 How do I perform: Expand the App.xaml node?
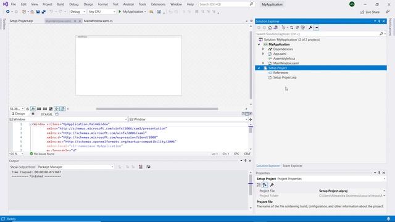click(264, 54)
